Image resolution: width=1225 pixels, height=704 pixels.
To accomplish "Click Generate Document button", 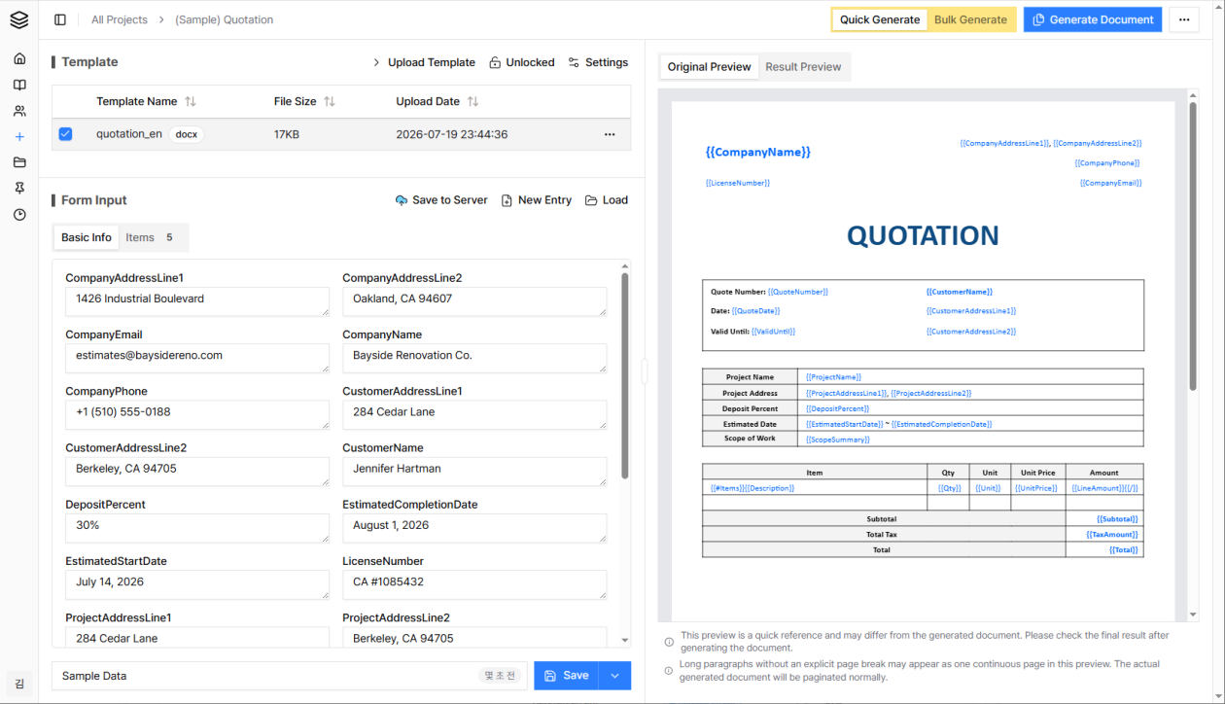I will pyautogui.click(x=1092, y=19).
